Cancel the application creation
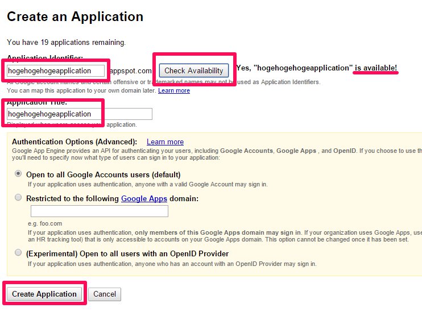The width and height of the screenshot is (422, 312). [x=105, y=294]
